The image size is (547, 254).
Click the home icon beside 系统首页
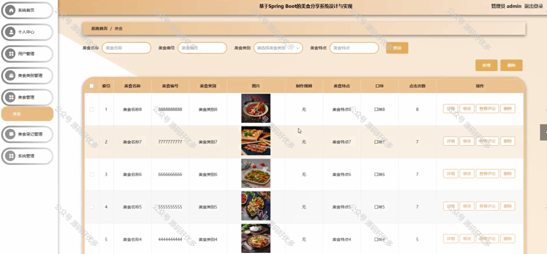[x=11, y=10]
